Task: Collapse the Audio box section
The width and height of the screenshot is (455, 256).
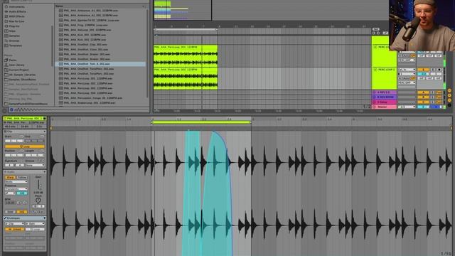Action: point(44,172)
